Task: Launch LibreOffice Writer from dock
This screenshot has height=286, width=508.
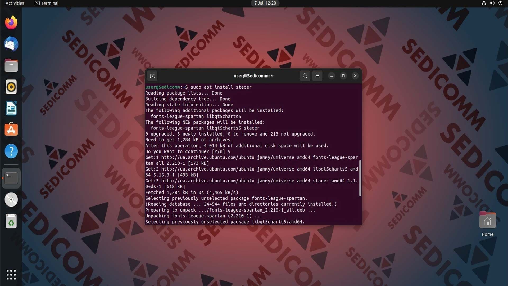Action: [x=11, y=108]
